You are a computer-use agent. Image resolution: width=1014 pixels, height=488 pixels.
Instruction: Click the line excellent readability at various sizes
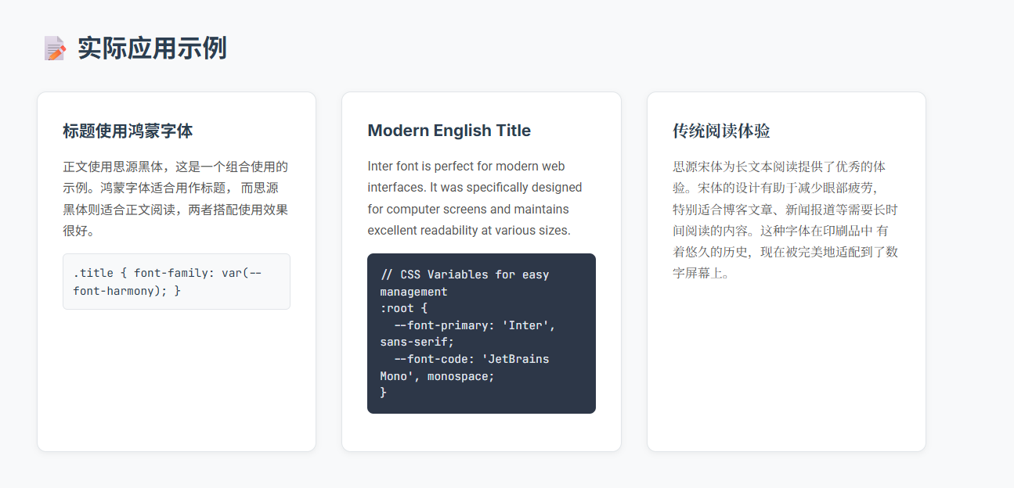coord(469,231)
